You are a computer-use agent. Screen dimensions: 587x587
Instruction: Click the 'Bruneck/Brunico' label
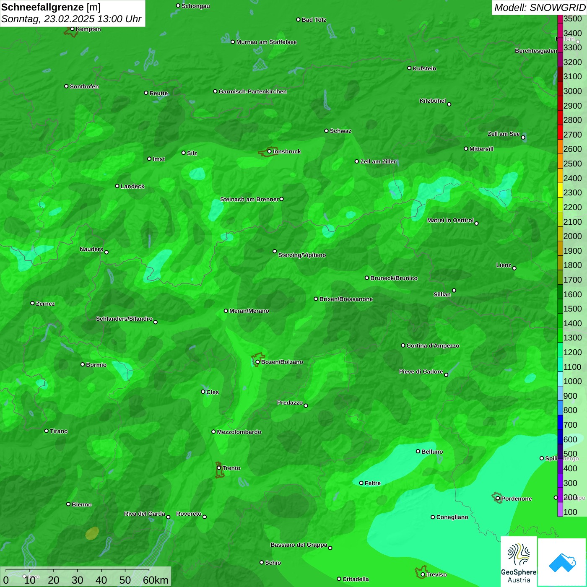point(394,278)
